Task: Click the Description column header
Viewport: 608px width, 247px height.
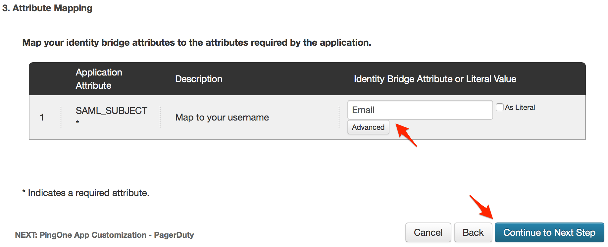Action: pyautogui.click(x=199, y=79)
